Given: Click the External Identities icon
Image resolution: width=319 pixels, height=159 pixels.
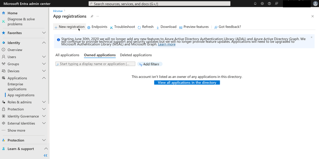Looking at the screenshot, I should [4, 123].
